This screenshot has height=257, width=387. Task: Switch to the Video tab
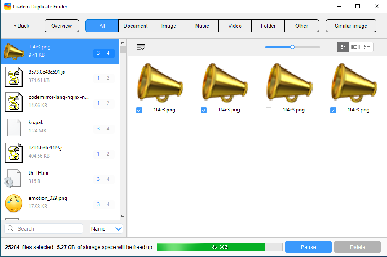click(235, 26)
